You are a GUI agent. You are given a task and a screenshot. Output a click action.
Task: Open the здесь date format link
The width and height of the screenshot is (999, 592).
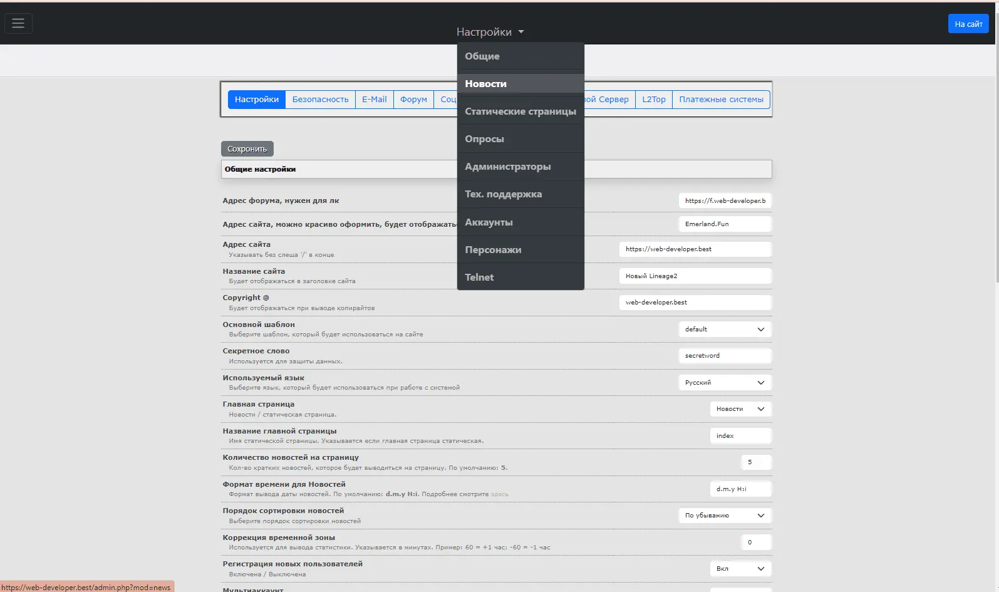click(499, 494)
